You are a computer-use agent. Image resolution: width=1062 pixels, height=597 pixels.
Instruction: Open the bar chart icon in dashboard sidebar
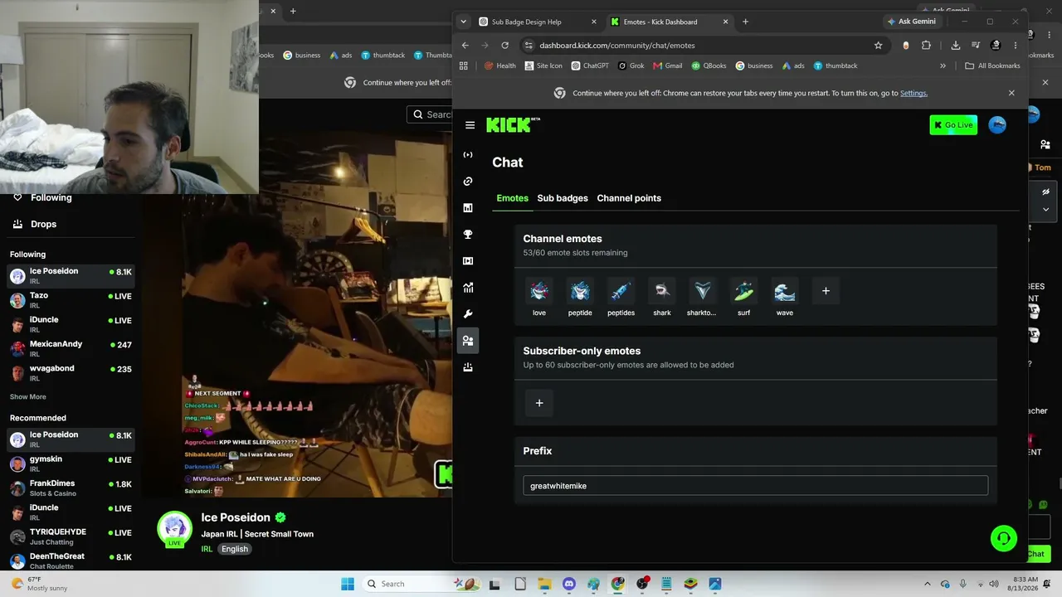tap(468, 208)
